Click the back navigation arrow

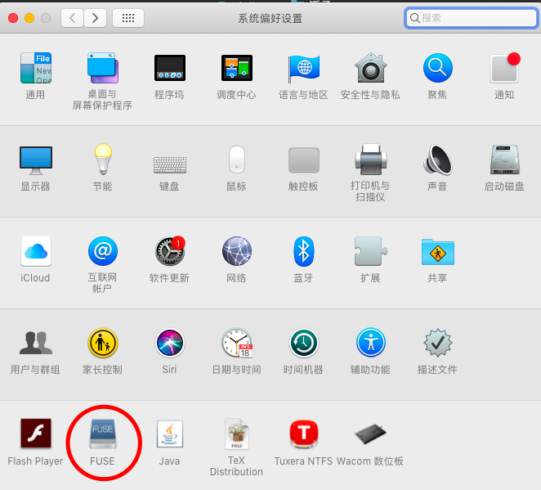pyautogui.click(x=72, y=17)
